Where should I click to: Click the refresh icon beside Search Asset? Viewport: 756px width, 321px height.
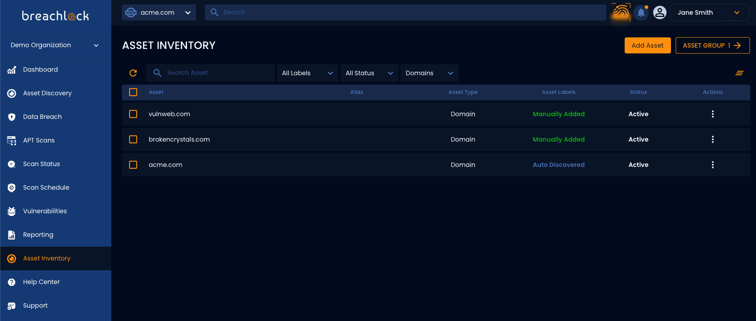pyautogui.click(x=133, y=73)
